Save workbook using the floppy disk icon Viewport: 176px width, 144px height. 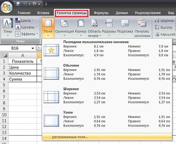tap(18, 4)
